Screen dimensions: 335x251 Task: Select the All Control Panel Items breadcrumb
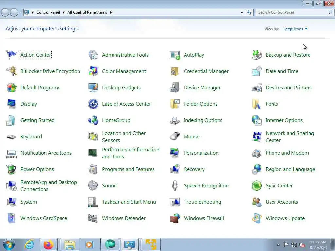pos(87,12)
